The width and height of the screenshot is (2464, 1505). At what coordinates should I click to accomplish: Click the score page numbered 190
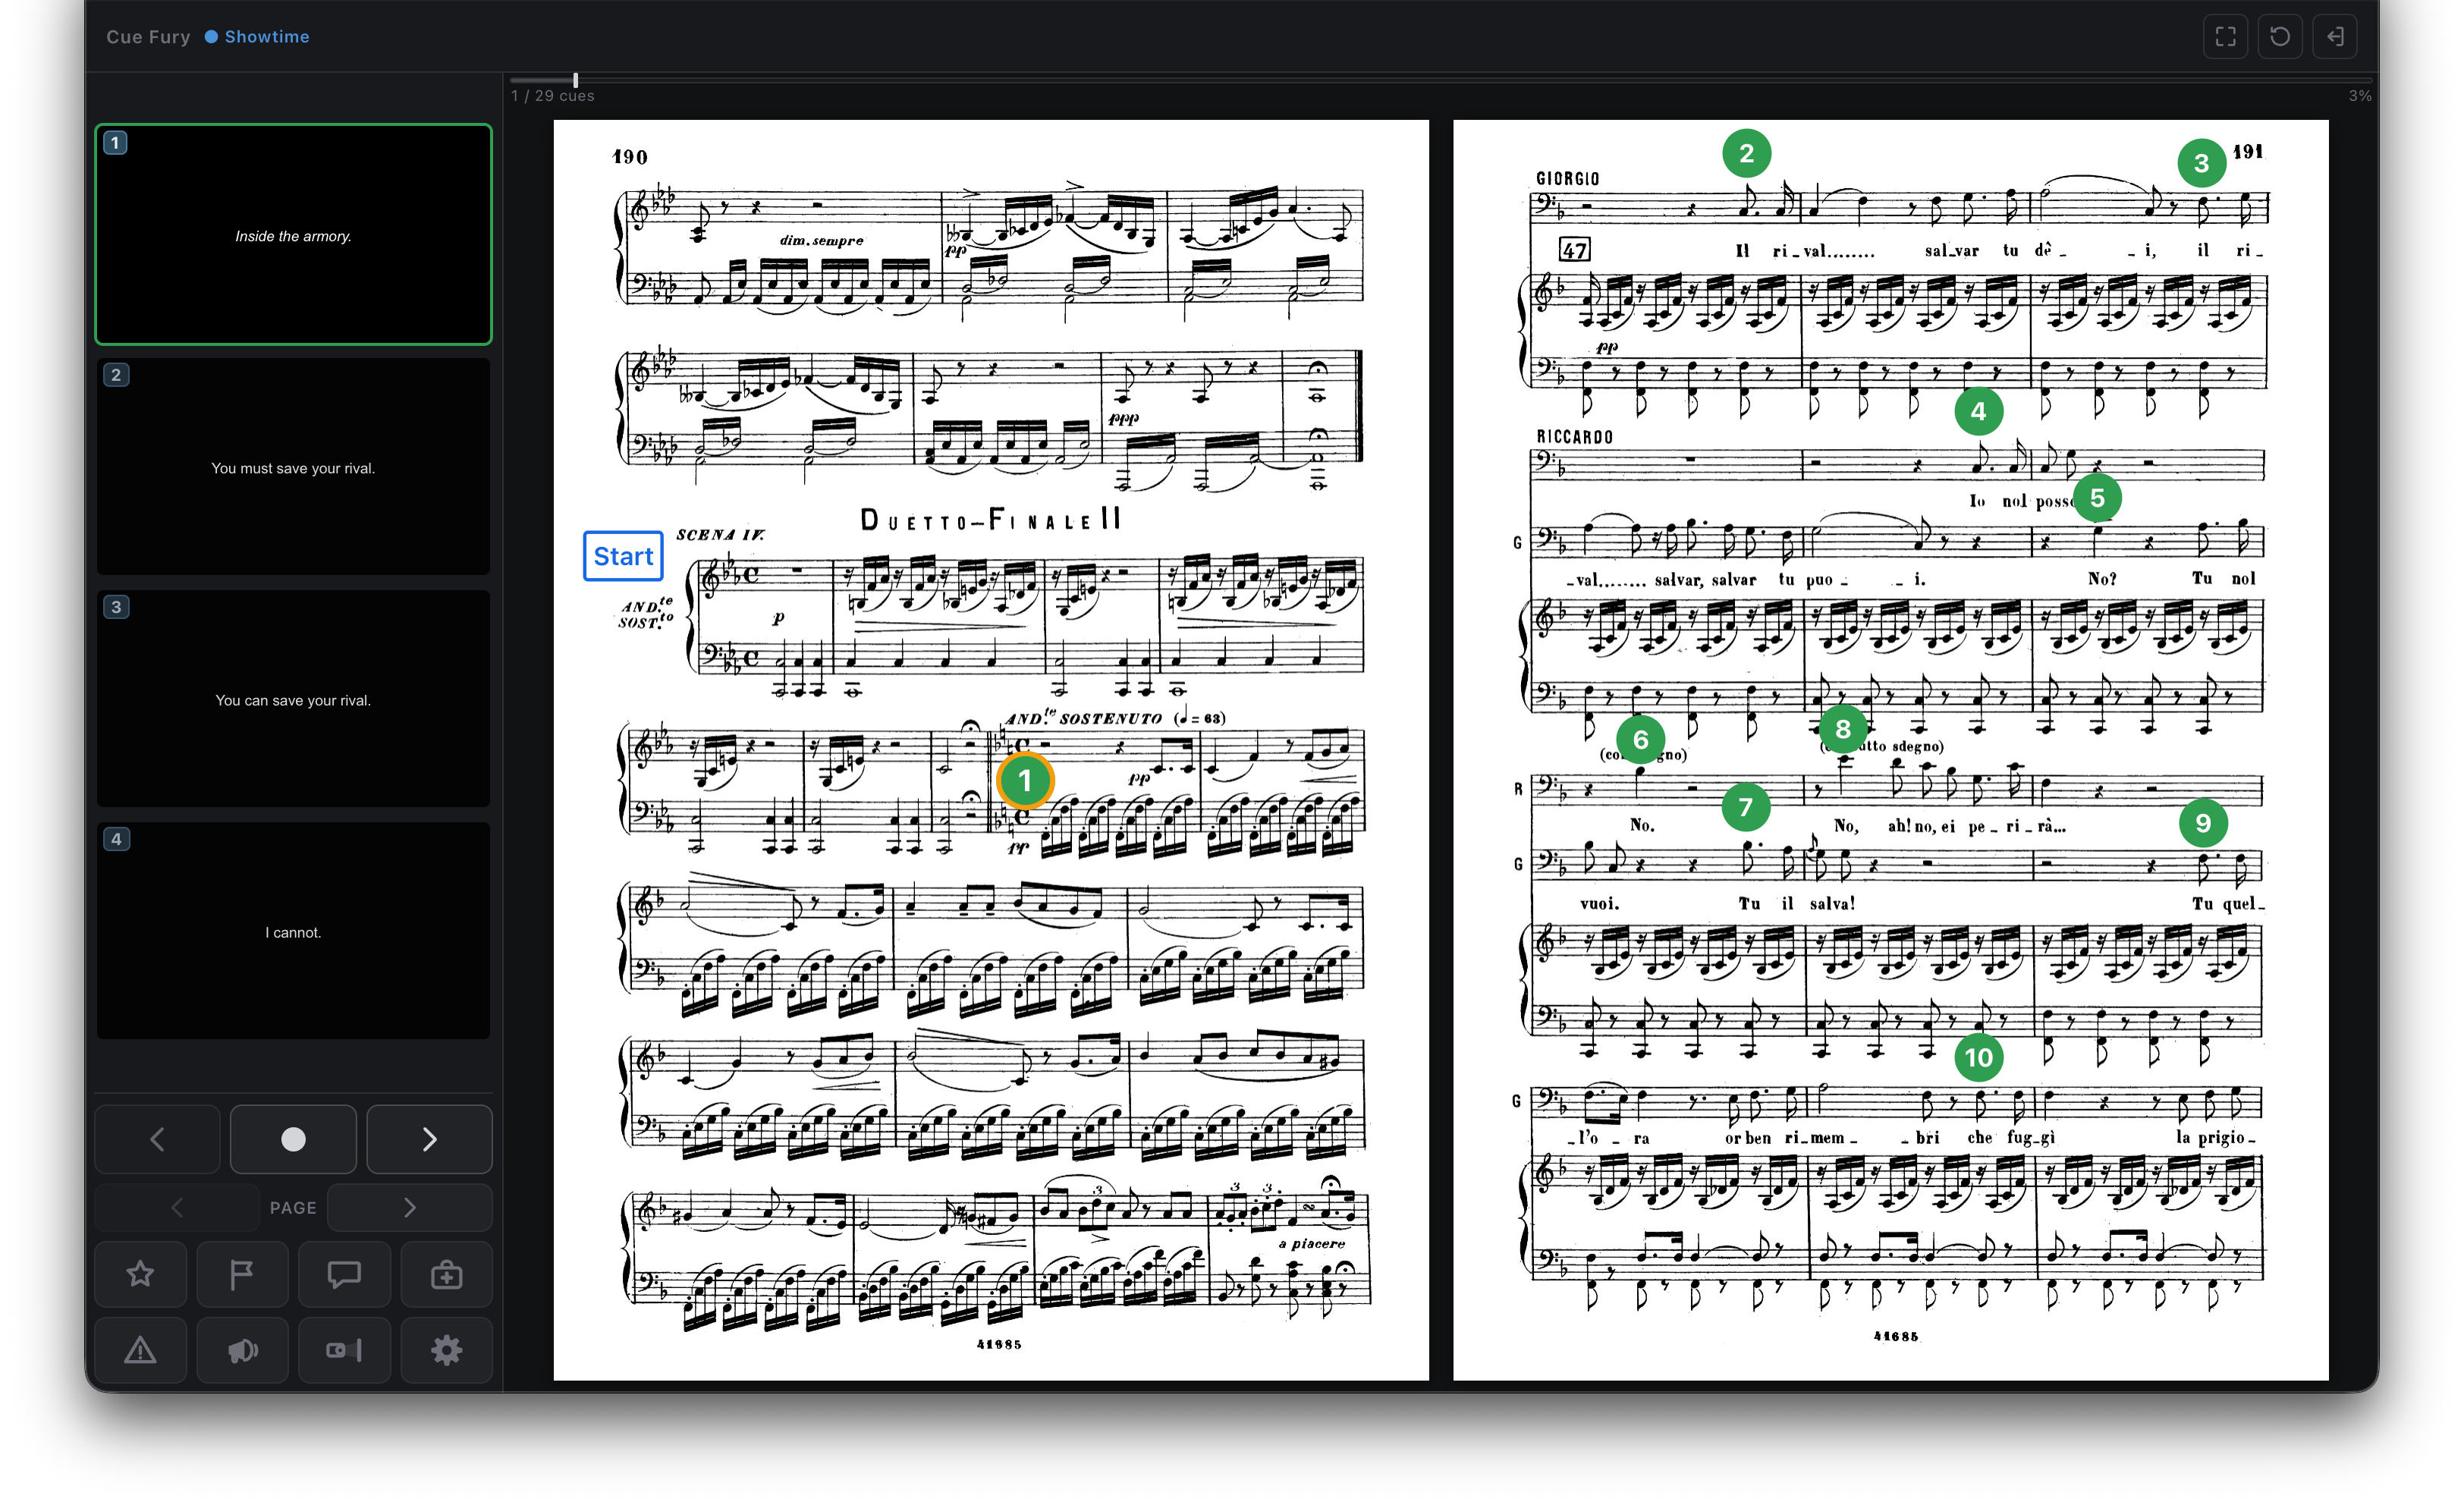(990, 750)
